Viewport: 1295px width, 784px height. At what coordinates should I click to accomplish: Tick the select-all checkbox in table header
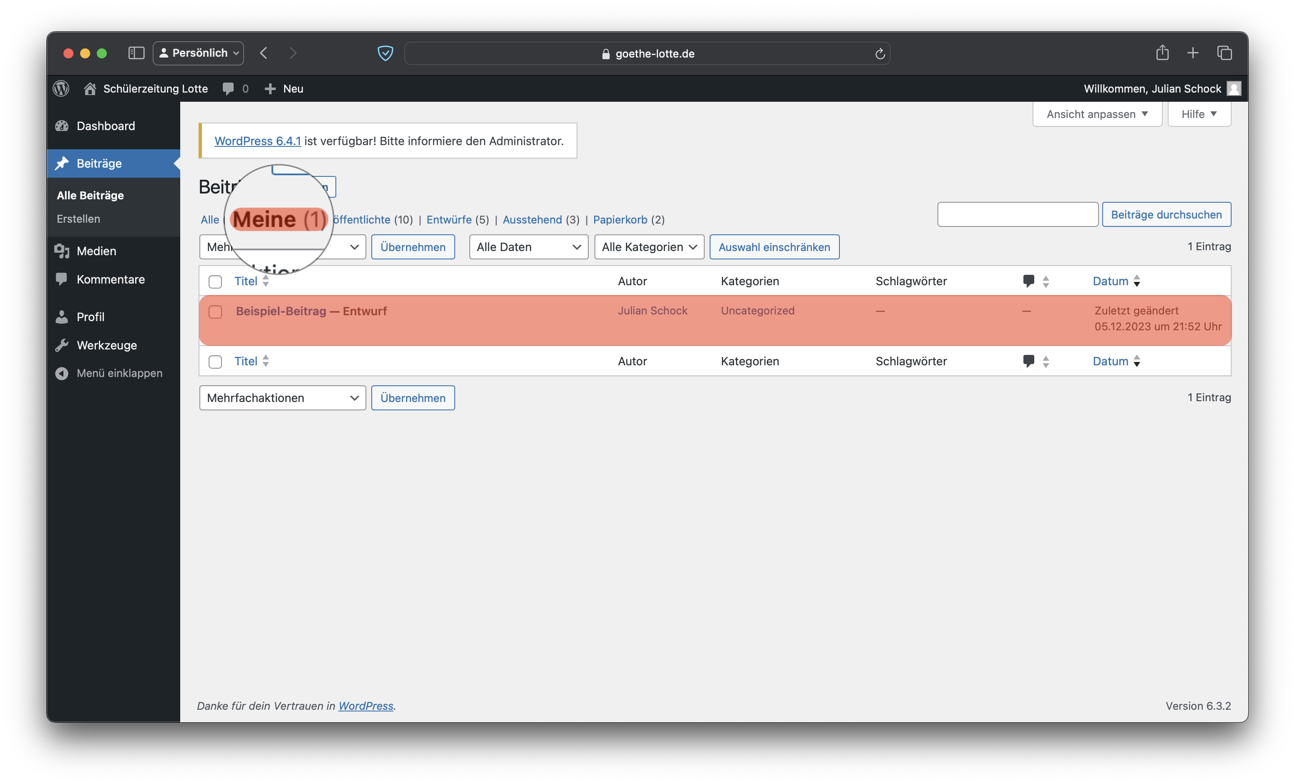pyautogui.click(x=215, y=281)
